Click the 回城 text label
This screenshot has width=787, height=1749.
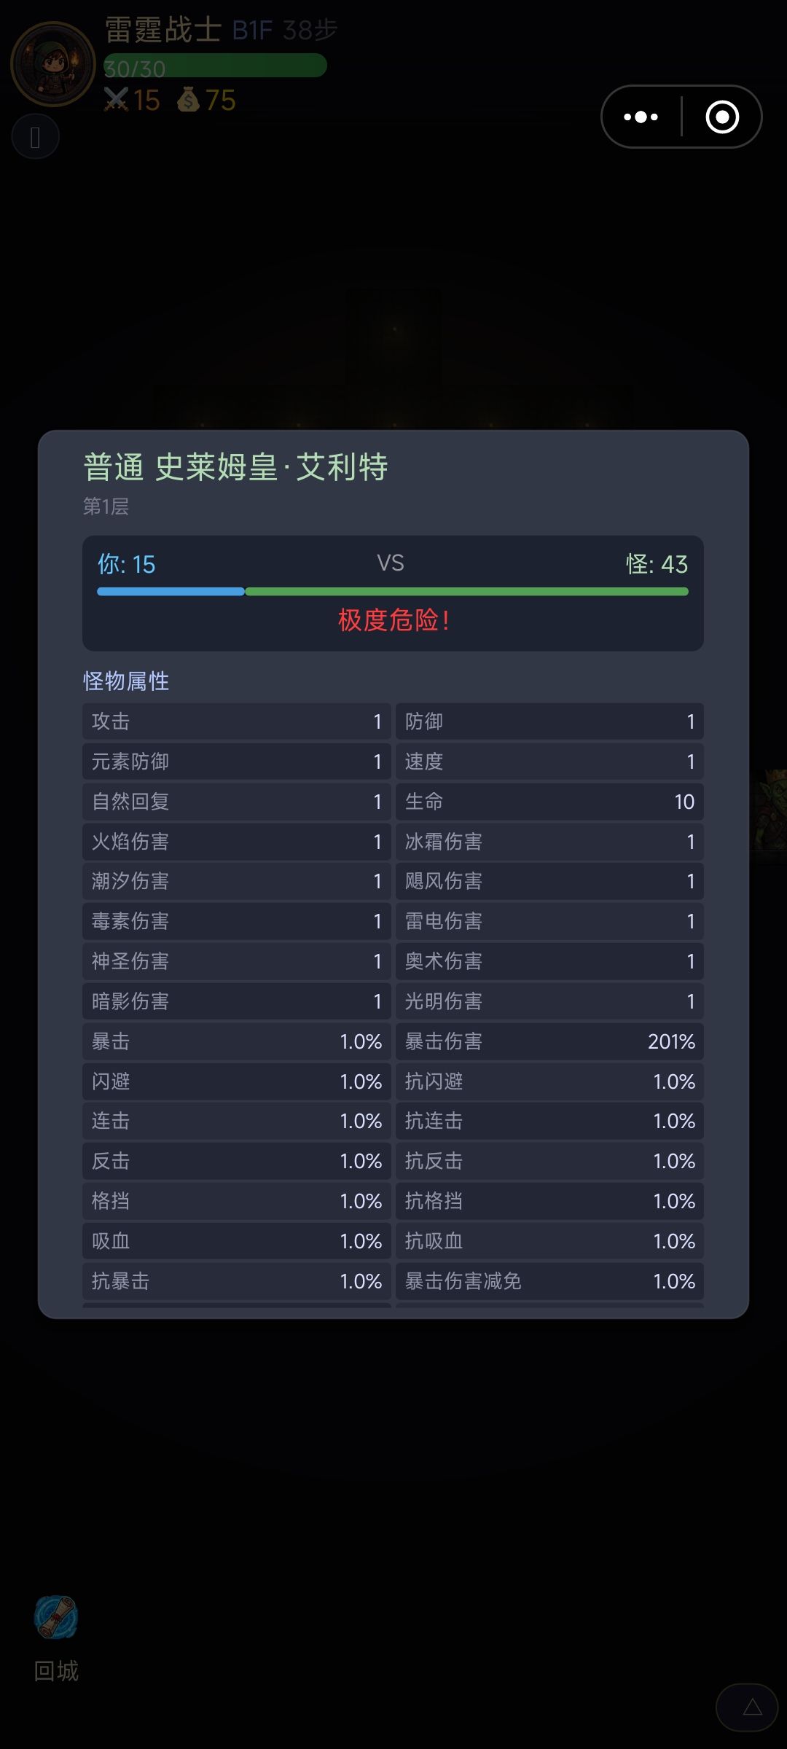pyautogui.click(x=56, y=1671)
